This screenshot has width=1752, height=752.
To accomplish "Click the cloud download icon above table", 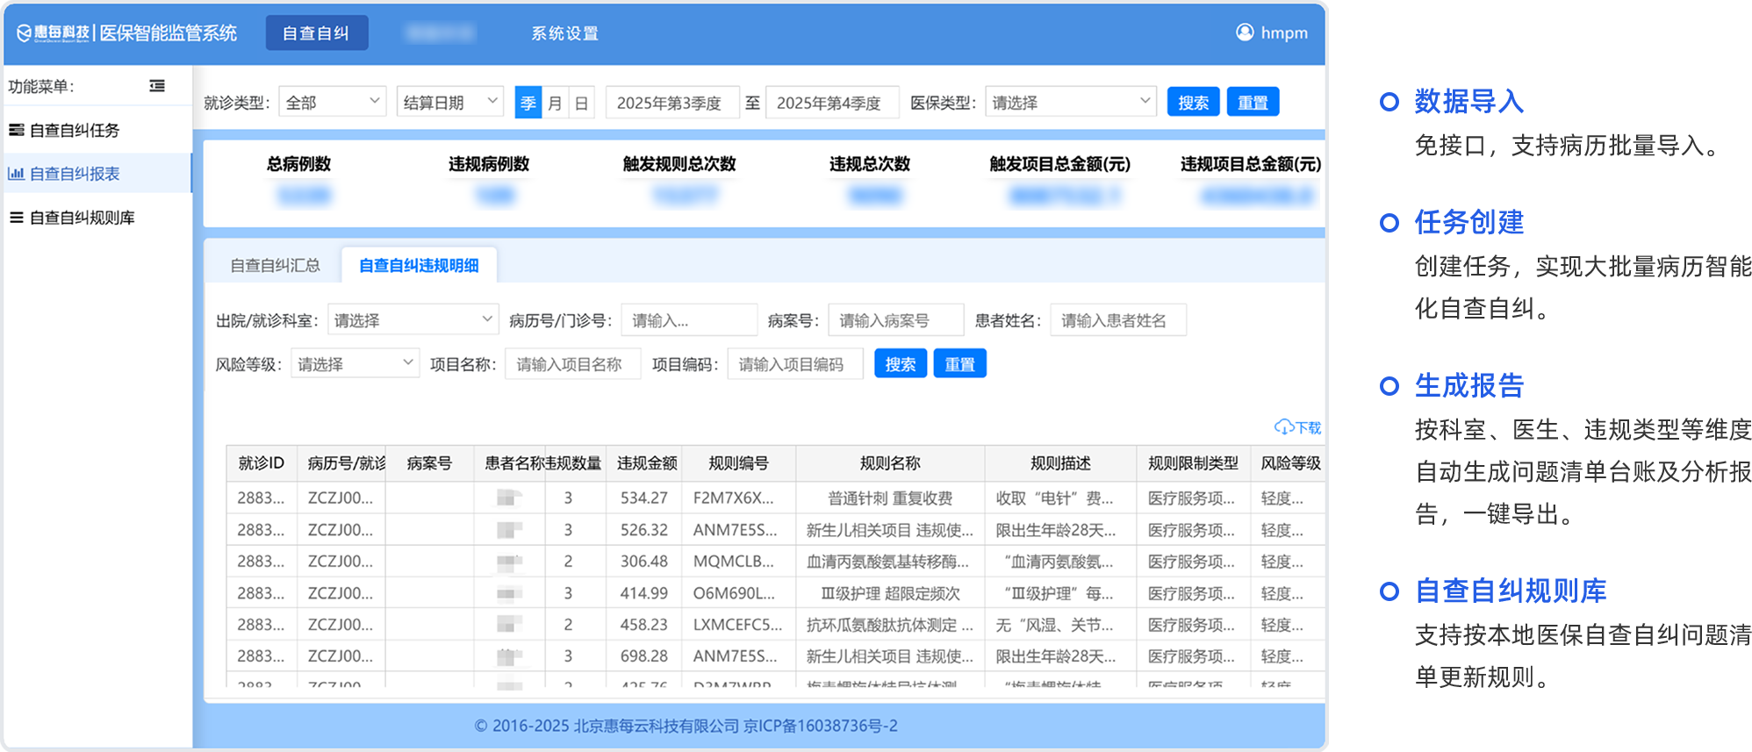I will coord(1283,427).
